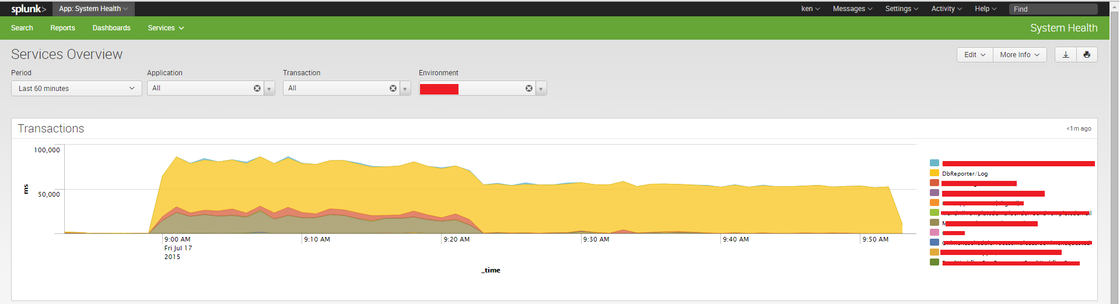Open the Transaction filter dropdown arrow

pyautogui.click(x=405, y=89)
